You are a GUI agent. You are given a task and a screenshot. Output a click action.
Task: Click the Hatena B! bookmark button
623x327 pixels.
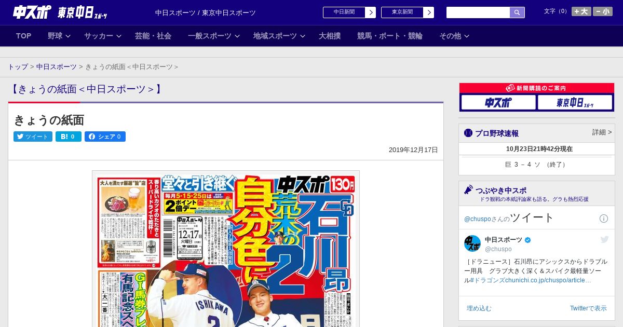[69, 137]
